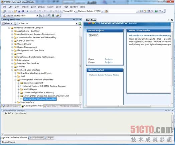Image resolution: width=175 pixels, height=145 pixels.
Task: Expand the Media Players folder
Action: click(18, 89)
